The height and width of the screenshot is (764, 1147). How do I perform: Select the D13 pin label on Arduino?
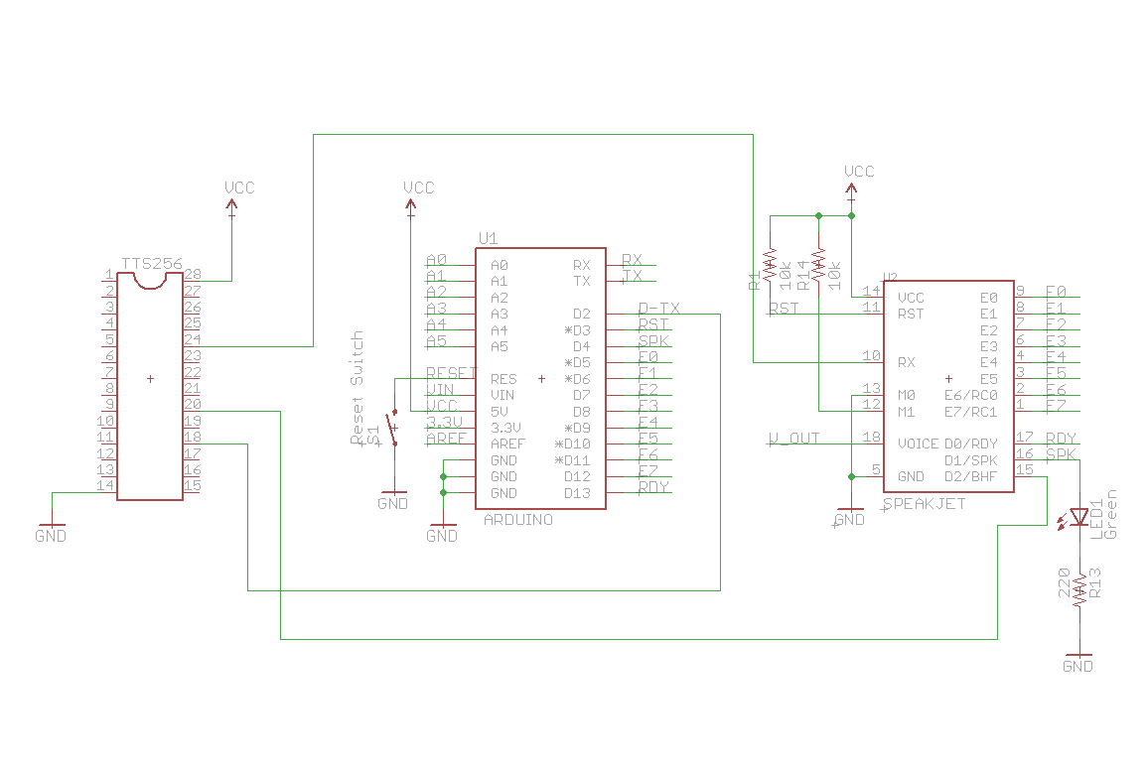tap(577, 493)
